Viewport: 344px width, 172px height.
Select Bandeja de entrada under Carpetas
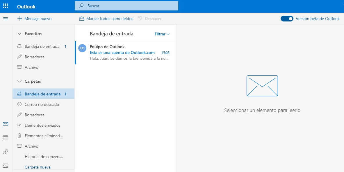43,94
